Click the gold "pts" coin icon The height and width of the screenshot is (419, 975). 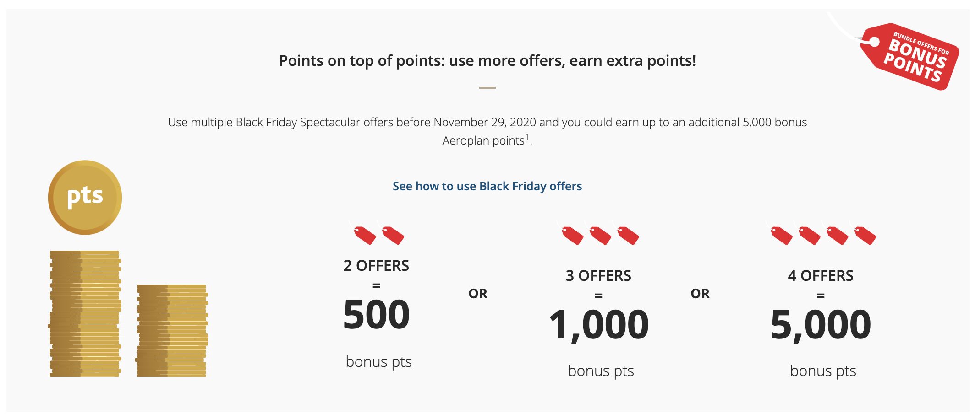[x=85, y=198]
